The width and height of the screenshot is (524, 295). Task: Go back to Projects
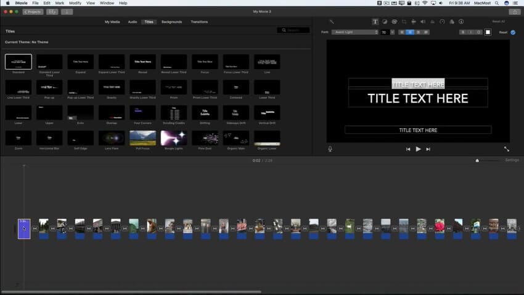[x=33, y=12]
